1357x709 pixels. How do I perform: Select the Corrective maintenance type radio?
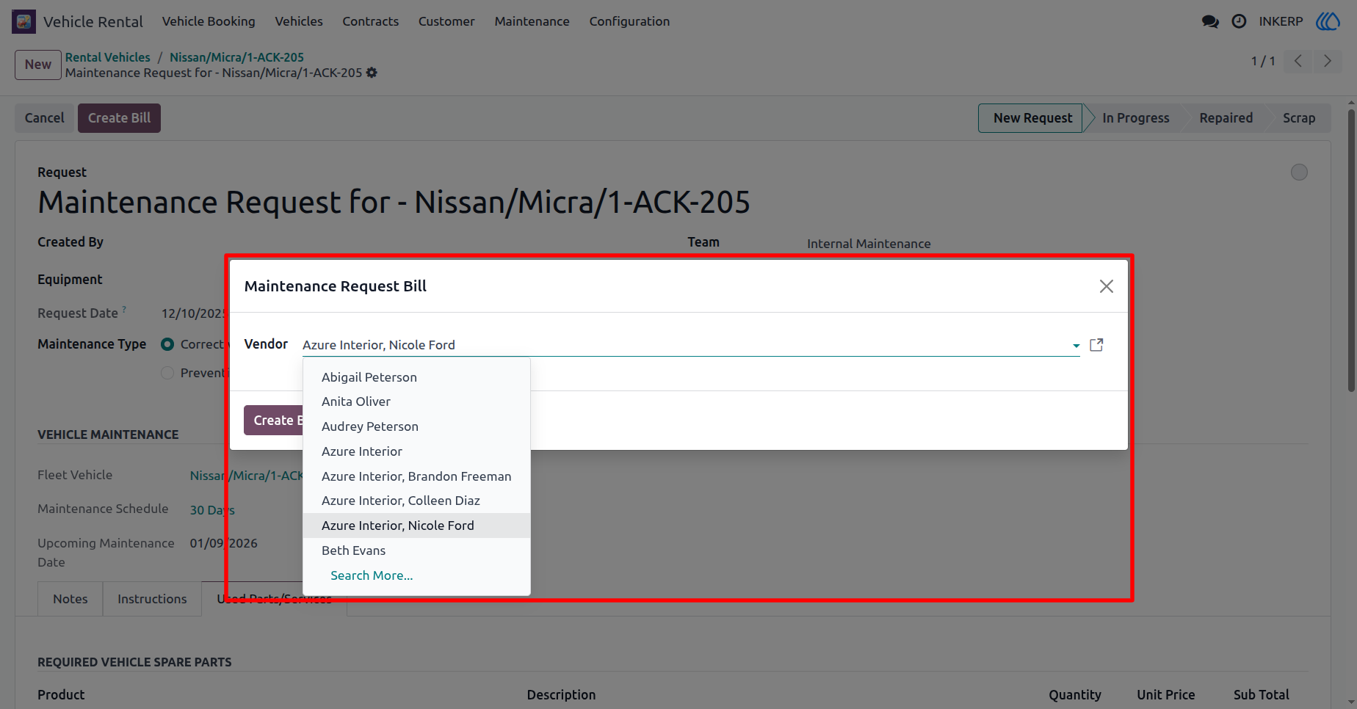(x=167, y=344)
